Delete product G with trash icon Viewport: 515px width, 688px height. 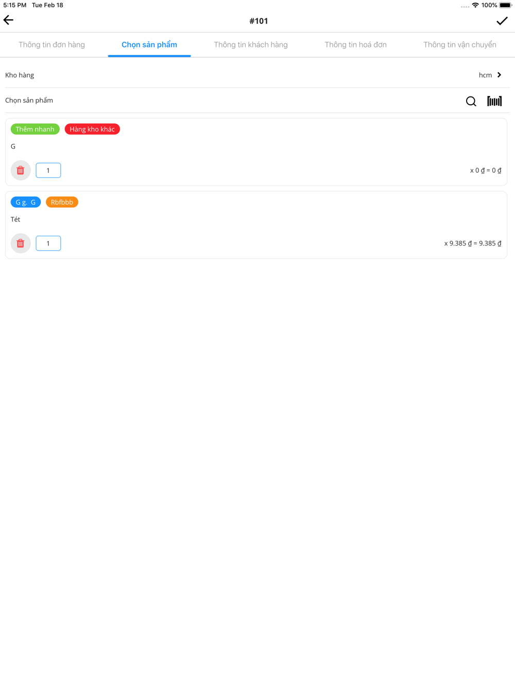(x=21, y=170)
